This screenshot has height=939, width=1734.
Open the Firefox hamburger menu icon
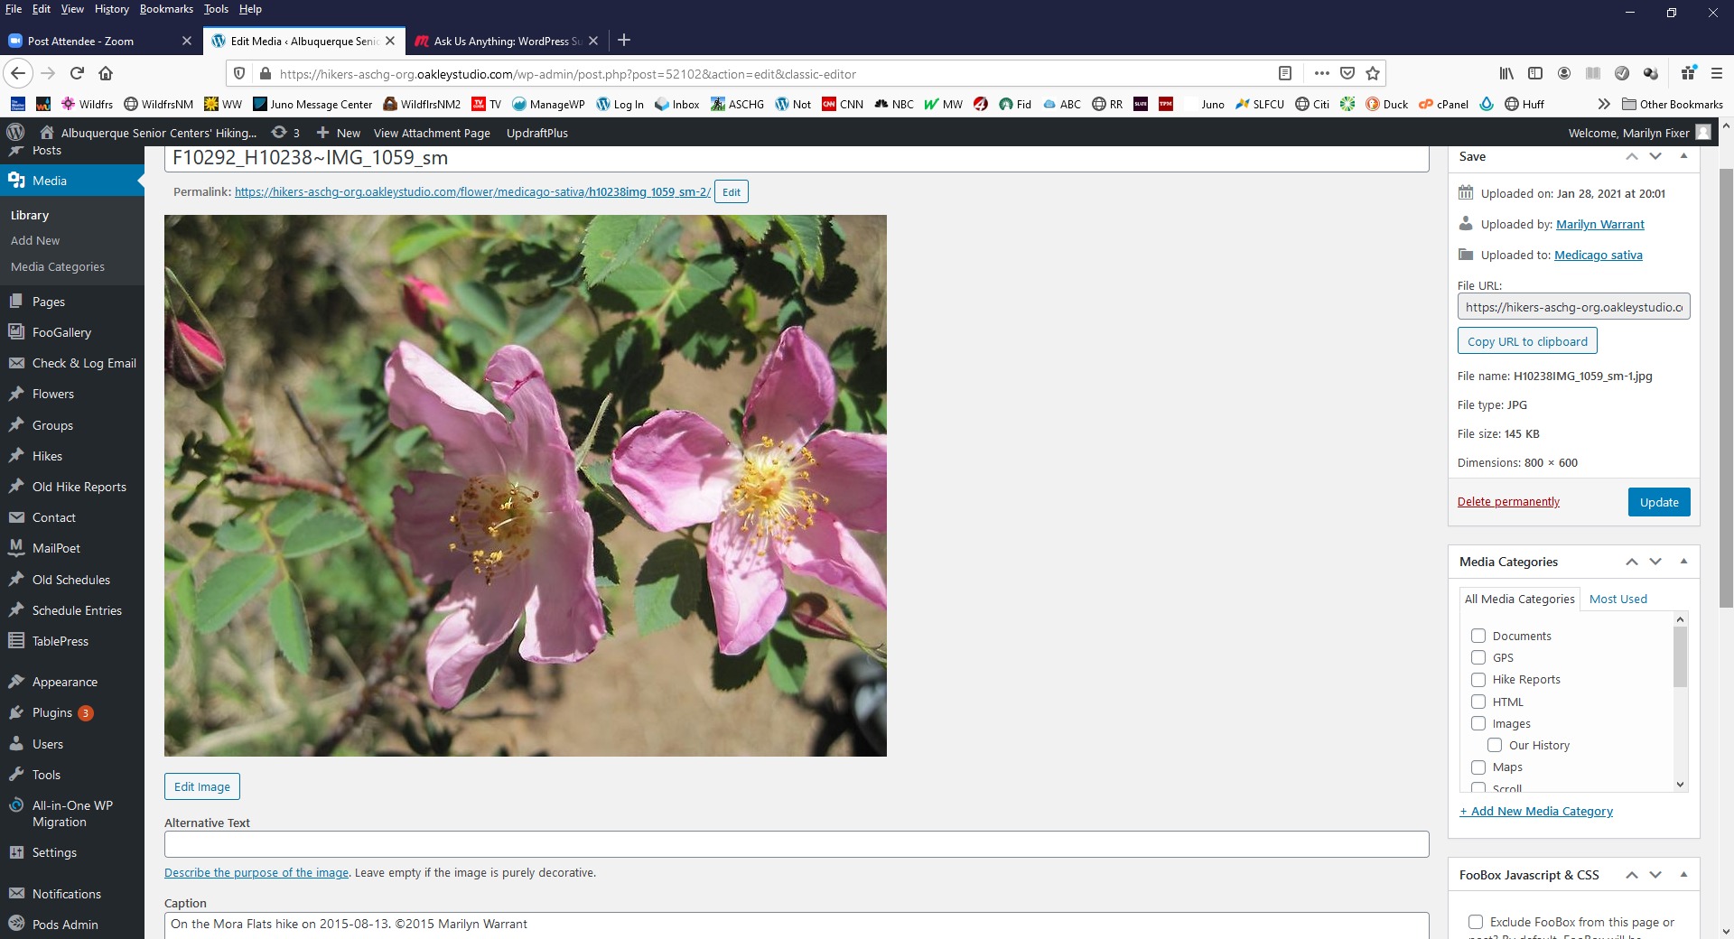coord(1717,73)
